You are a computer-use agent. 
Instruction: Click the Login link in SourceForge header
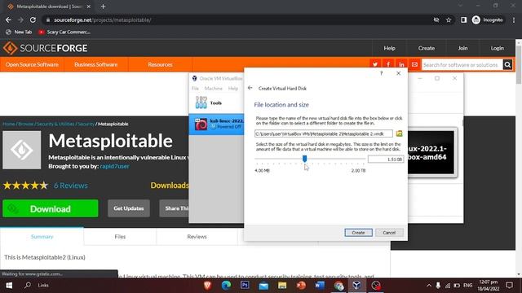point(497,48)
